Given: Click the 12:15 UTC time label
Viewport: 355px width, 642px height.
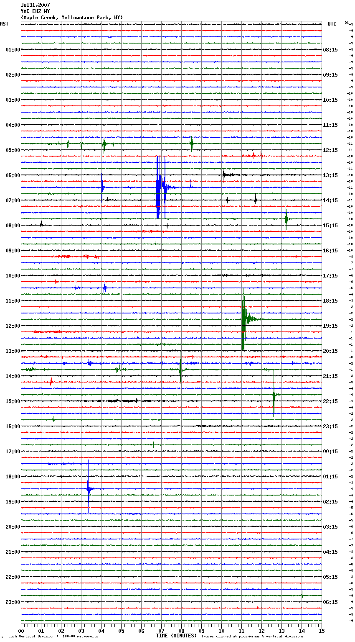Looking at the screenshot, I should pyautogui.click(x=330, y=150).
